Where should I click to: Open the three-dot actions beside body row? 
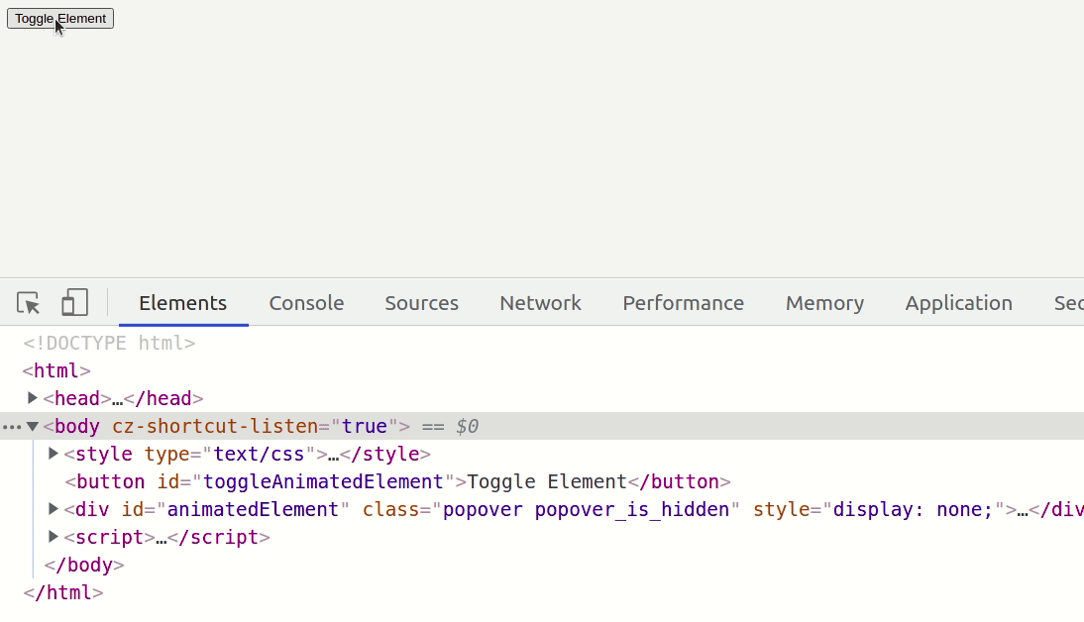12,427
